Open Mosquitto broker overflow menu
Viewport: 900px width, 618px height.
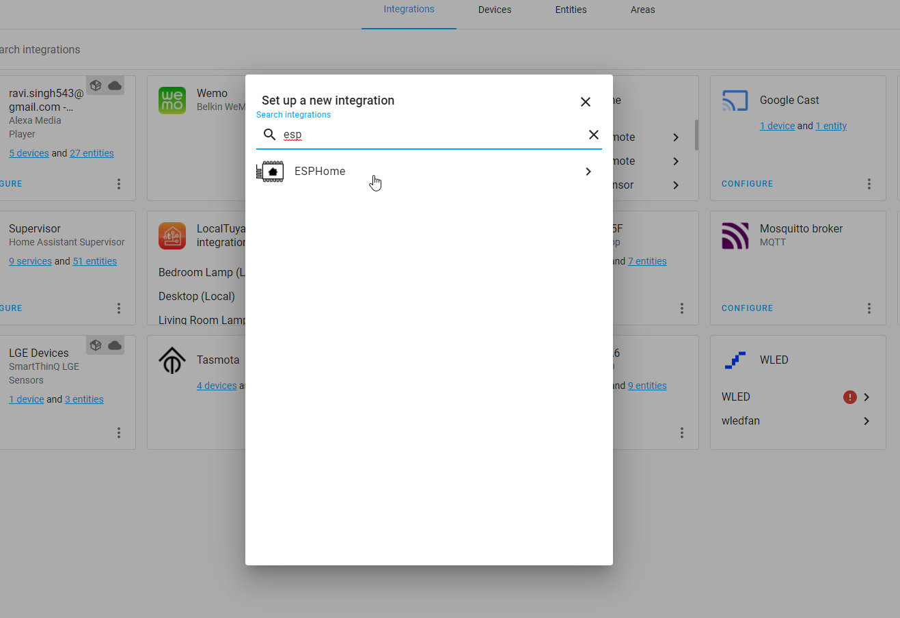[x=869, y=308]
